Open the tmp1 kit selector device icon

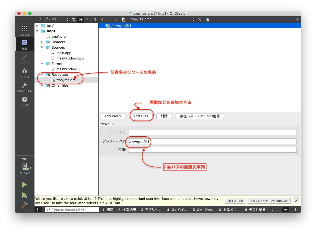(x=25, y=166)
